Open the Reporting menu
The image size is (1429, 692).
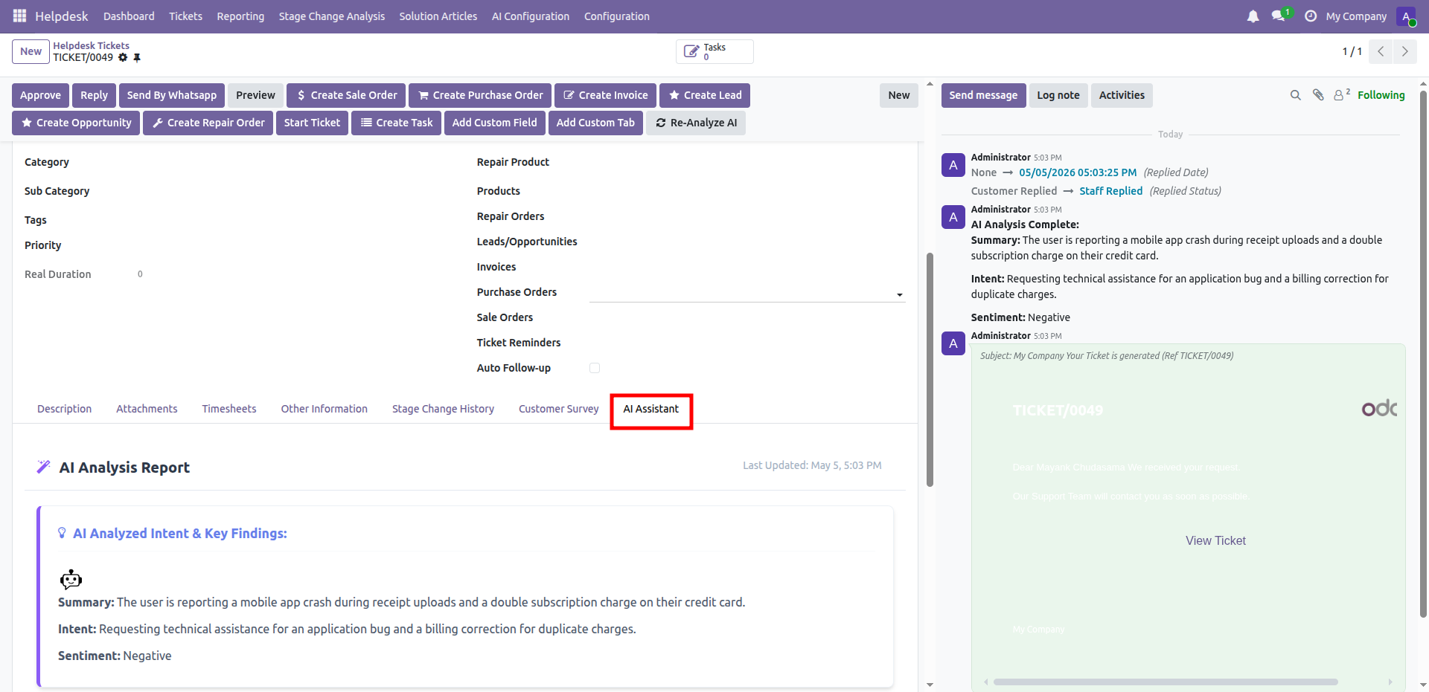pyautogui.click(x=240, y=16)
